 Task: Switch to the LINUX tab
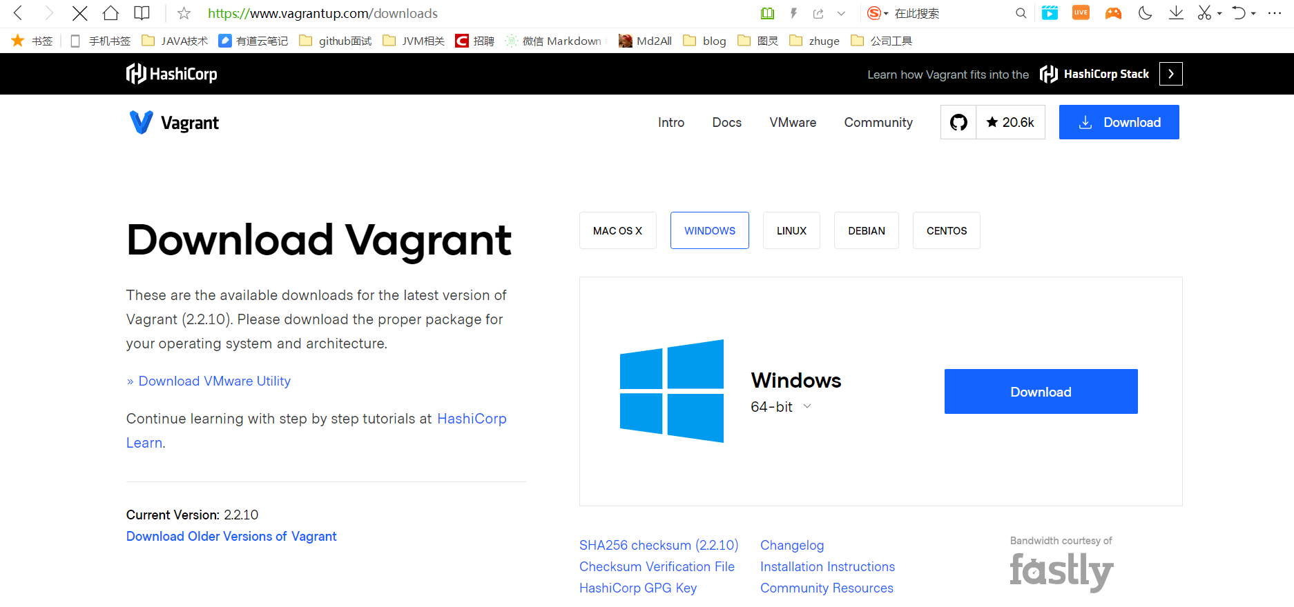(x=791, y=230)
